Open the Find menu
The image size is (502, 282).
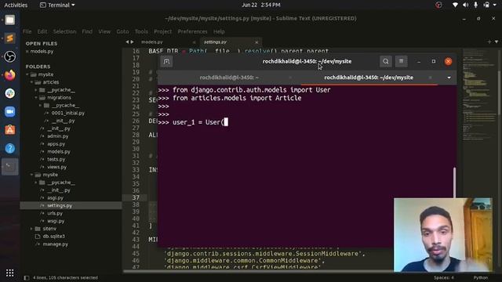click(x=87, y=31)
